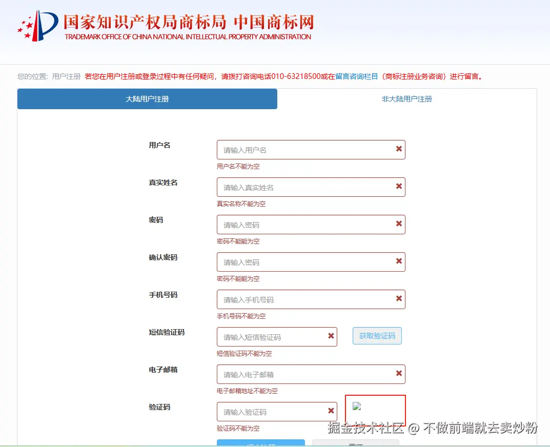Screen dimensions: 550x447
Task: Select the 大陆用户注册 tab
Action: [x=147, y=98]
